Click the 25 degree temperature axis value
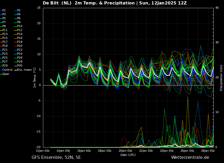224x163 pixels. [39, 8]
